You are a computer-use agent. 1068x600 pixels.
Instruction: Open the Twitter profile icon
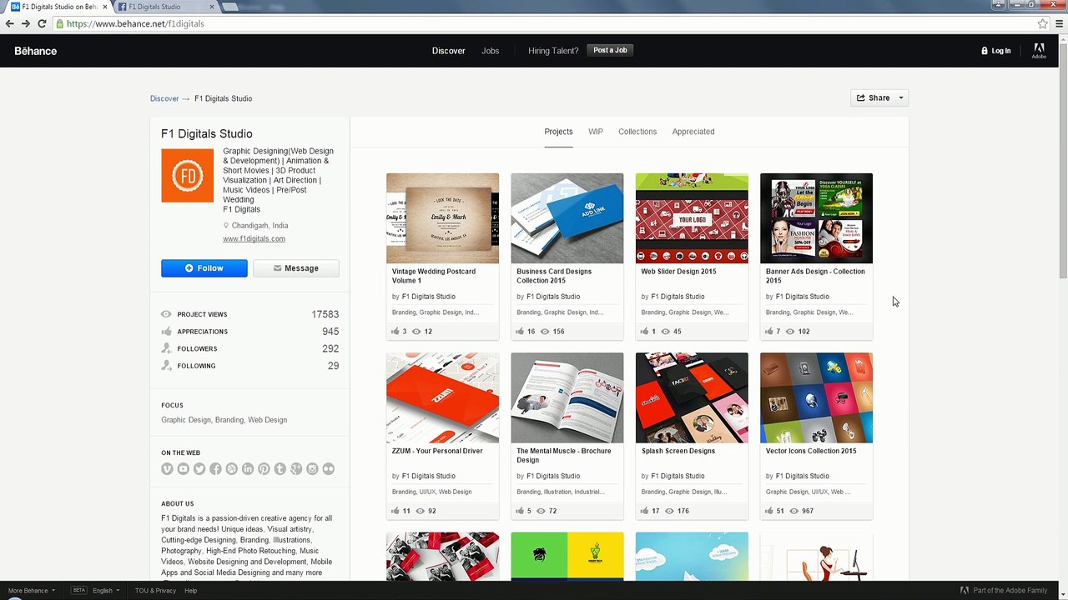[x=199, y=469]
